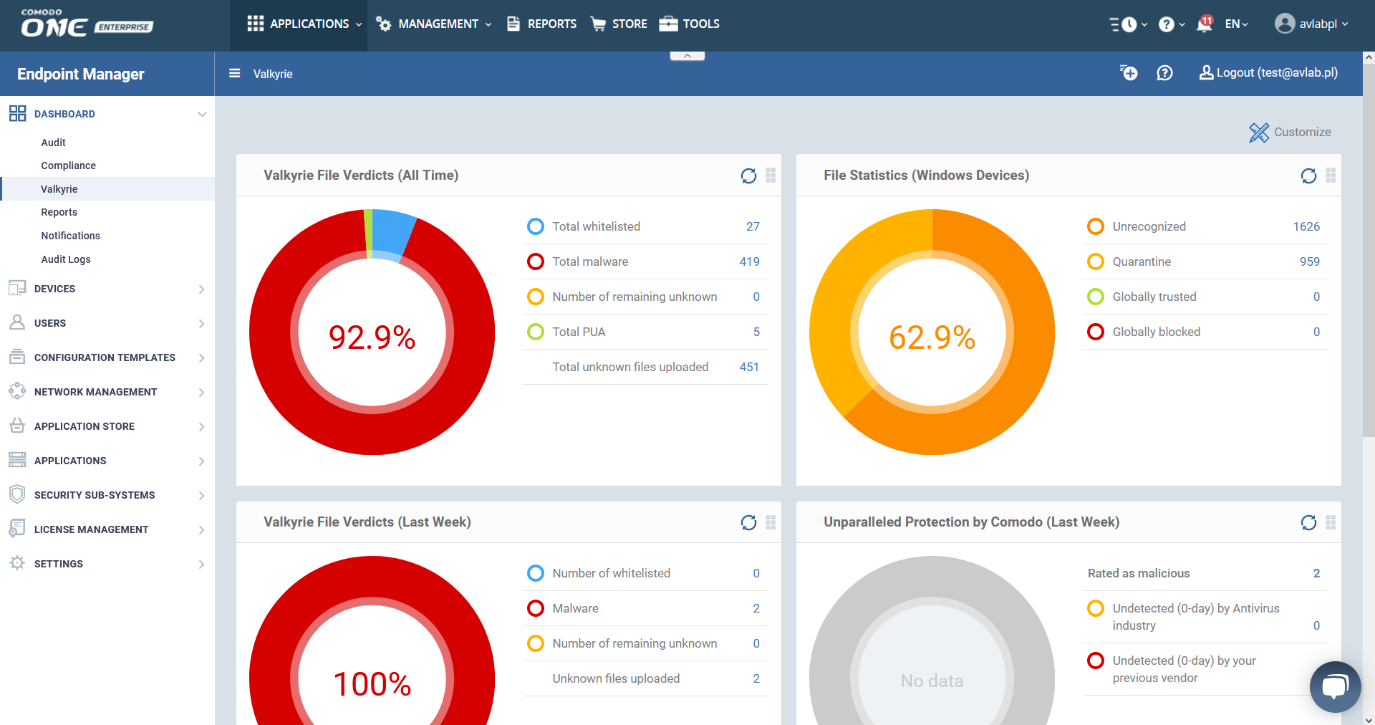The width and height of the screenshot is (1375, 725).
Task: Click the red malware chart segment, All Time
Action: (x=372, y=433)
